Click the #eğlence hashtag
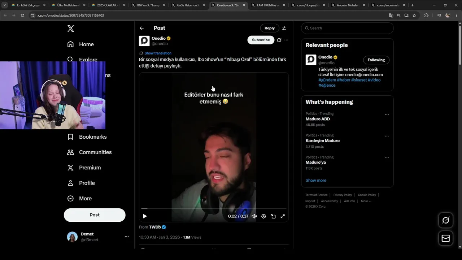 327,85
